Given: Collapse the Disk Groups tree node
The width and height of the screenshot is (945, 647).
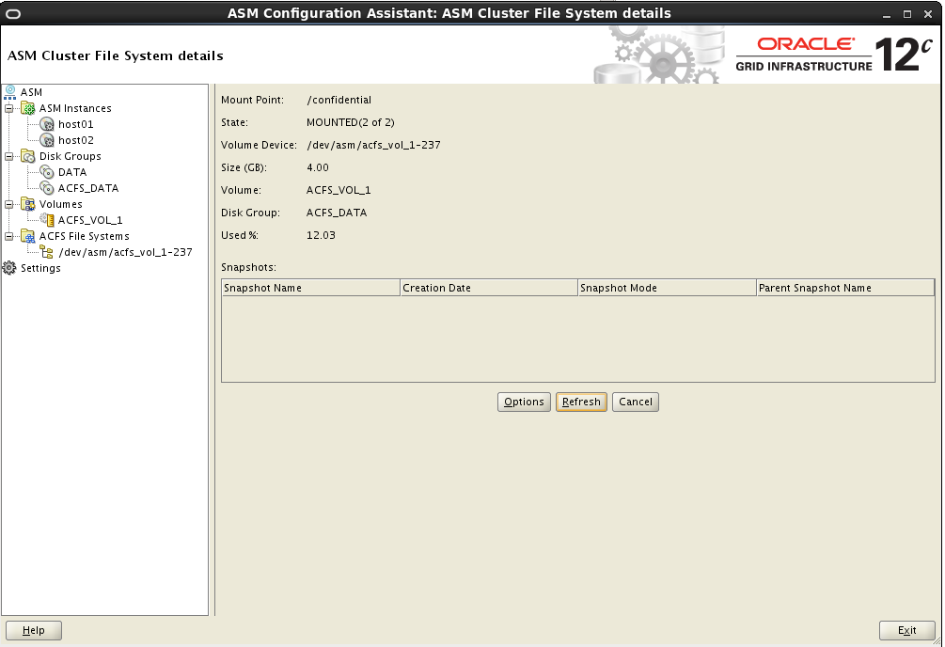Looking at the screenshot, I should (9, 157).
